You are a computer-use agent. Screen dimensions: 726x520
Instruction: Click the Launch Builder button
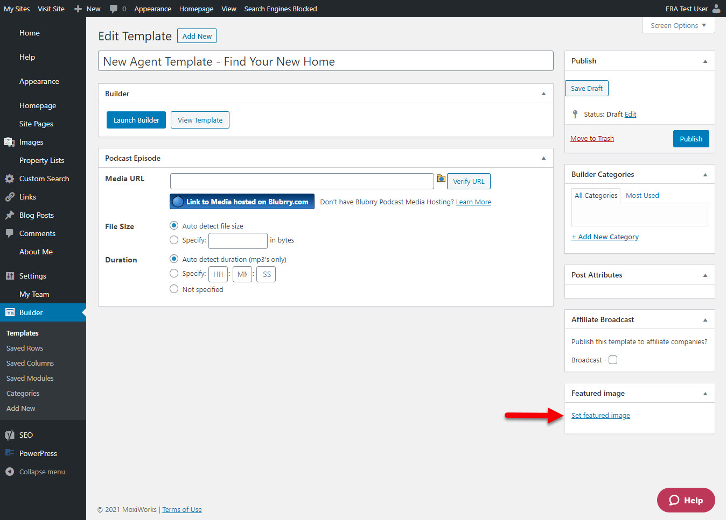click(136, 120)
